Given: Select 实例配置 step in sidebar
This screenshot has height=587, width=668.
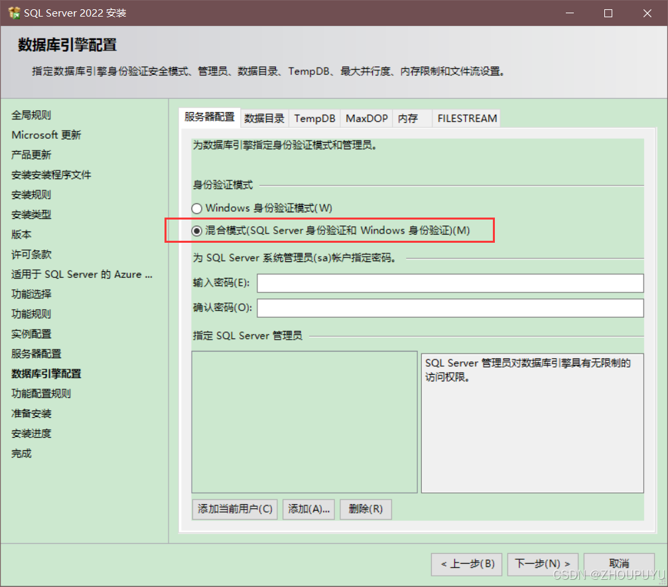Looking at the screenshot, I should tap(31, 334).
